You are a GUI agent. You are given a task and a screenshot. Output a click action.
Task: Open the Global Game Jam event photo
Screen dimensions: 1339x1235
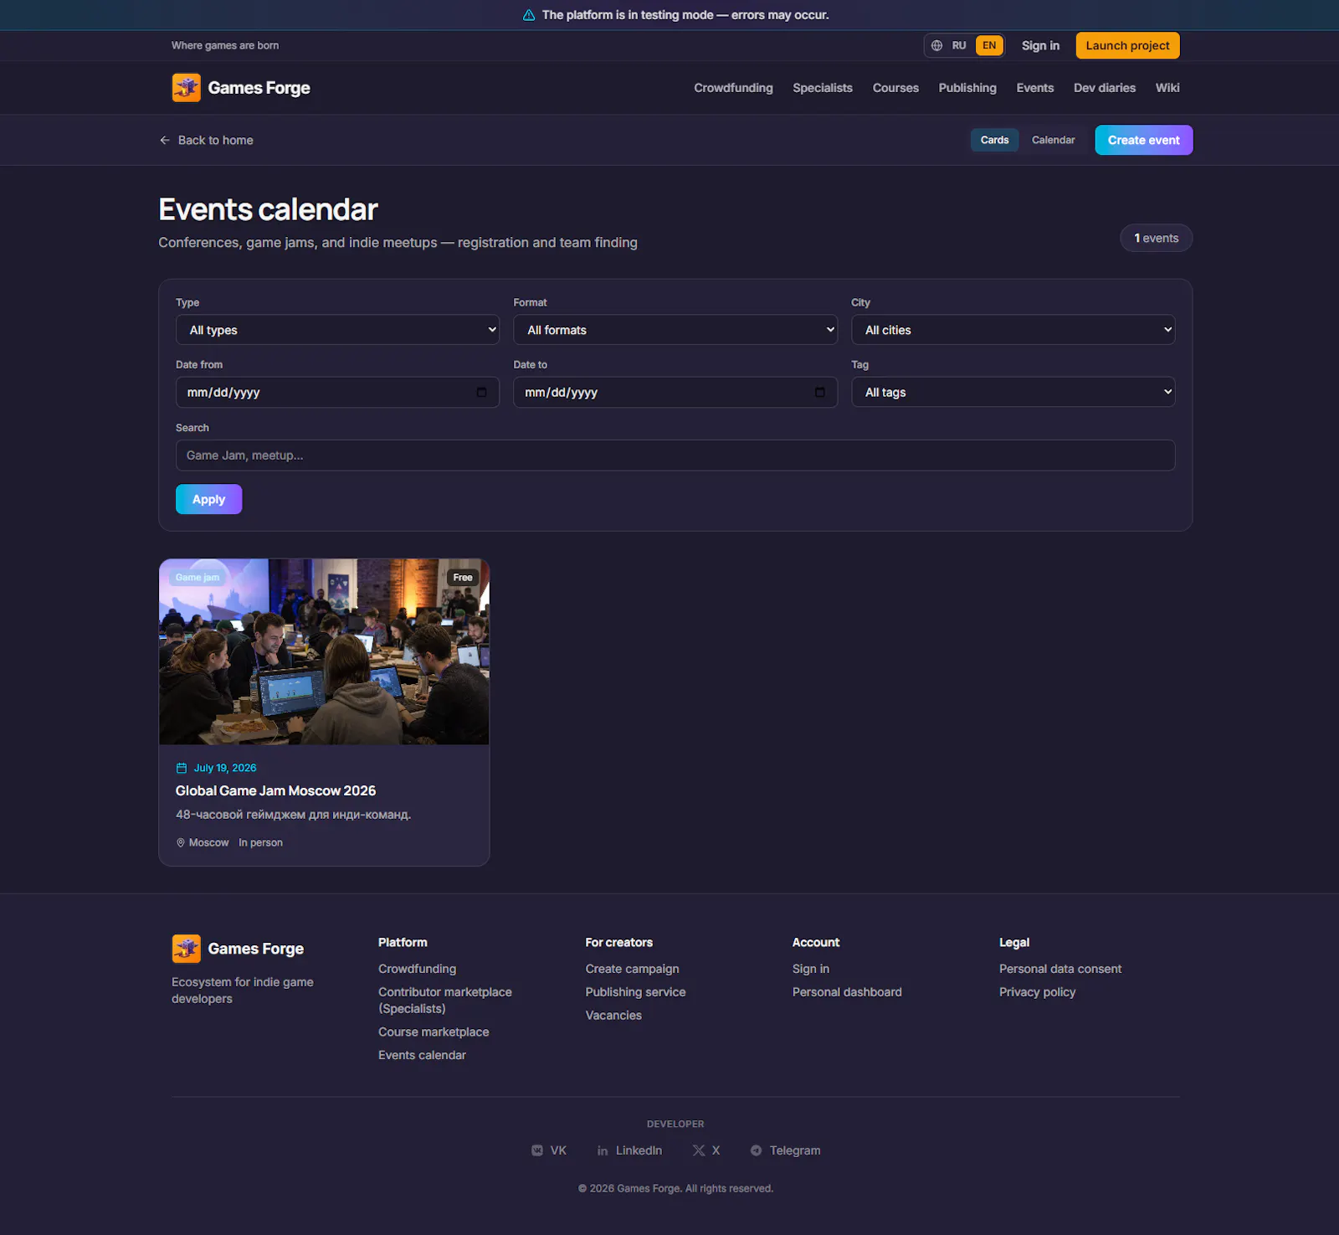[324, 651]
